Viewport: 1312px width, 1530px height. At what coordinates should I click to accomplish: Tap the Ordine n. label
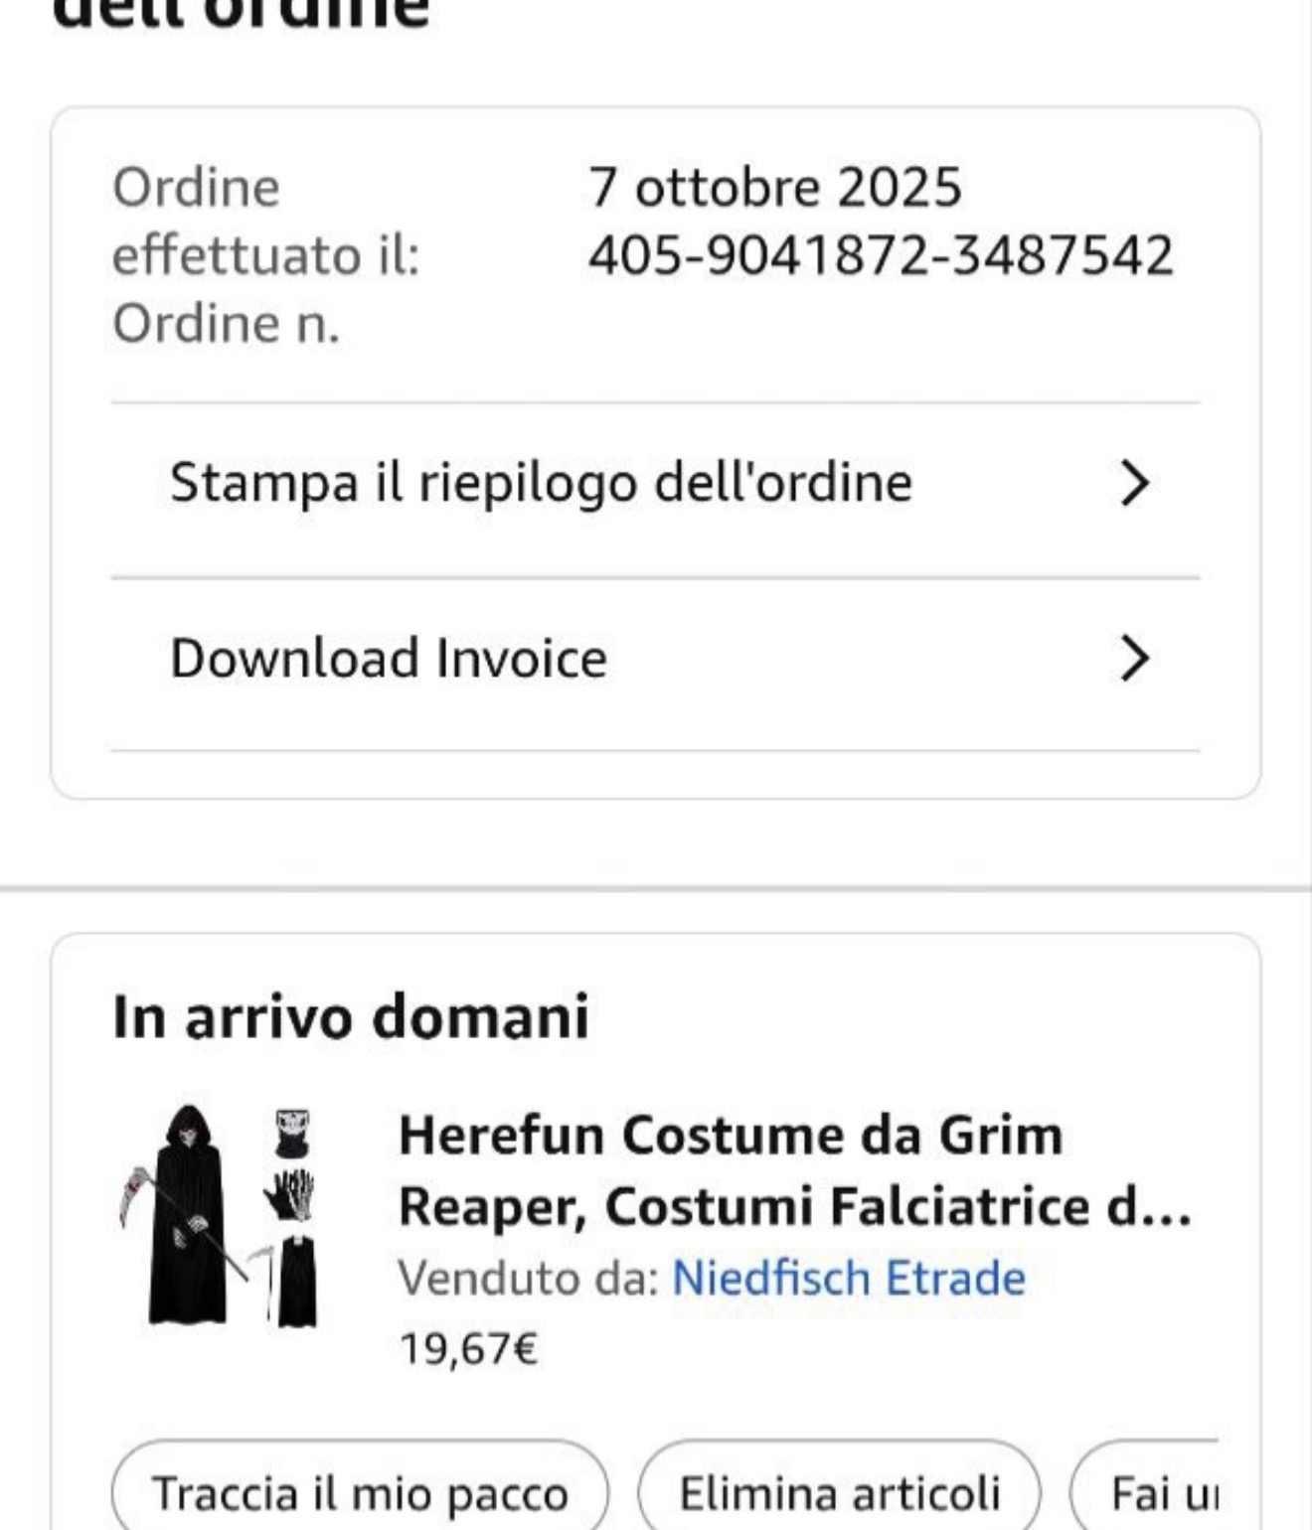point(227,324)
